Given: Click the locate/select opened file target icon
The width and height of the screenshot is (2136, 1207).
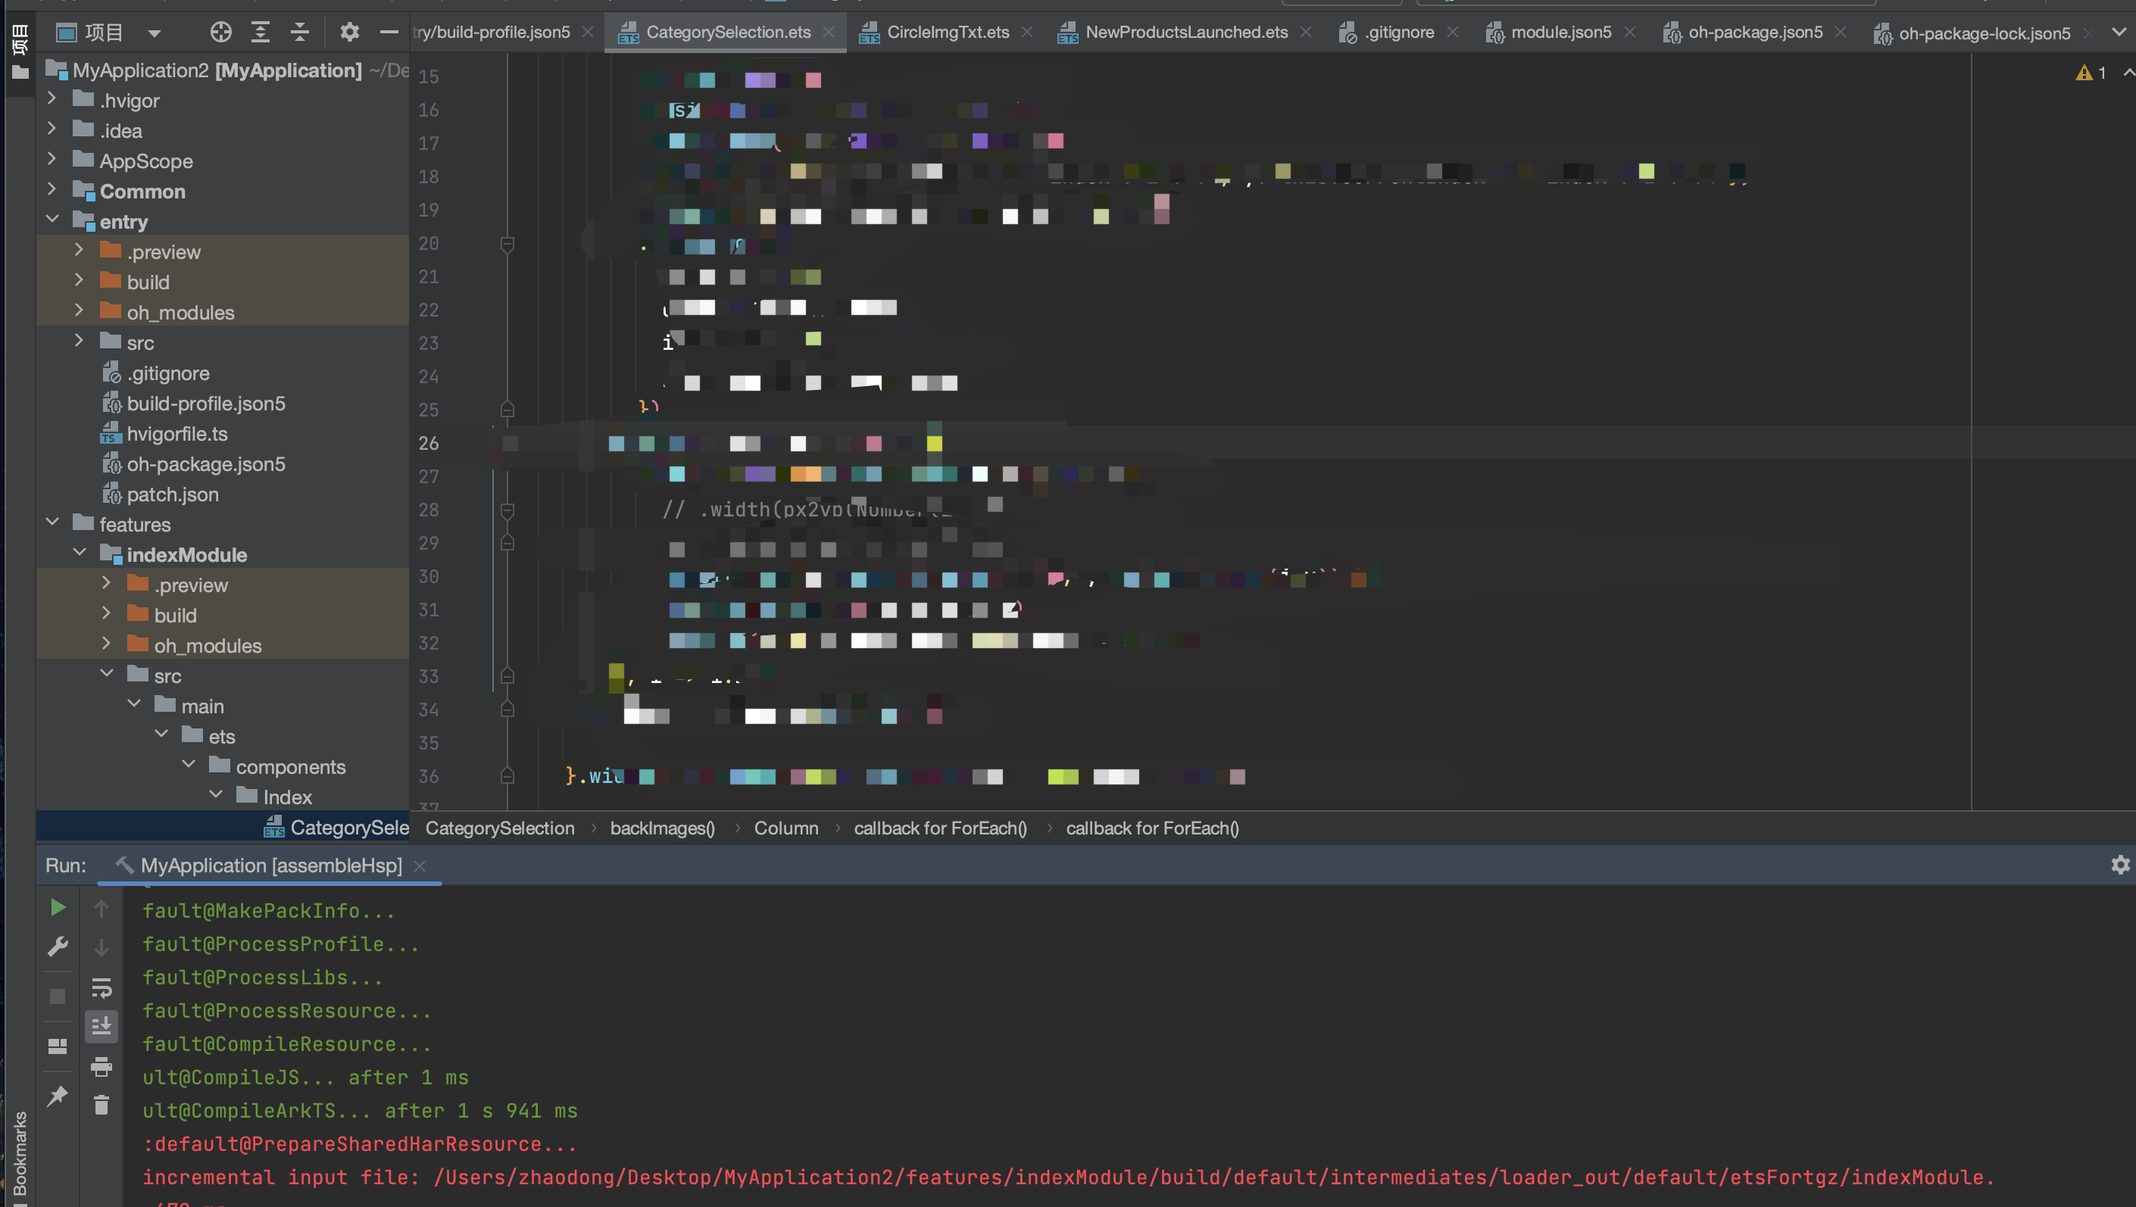Looking at the screenshot, I should click(220, 33).
